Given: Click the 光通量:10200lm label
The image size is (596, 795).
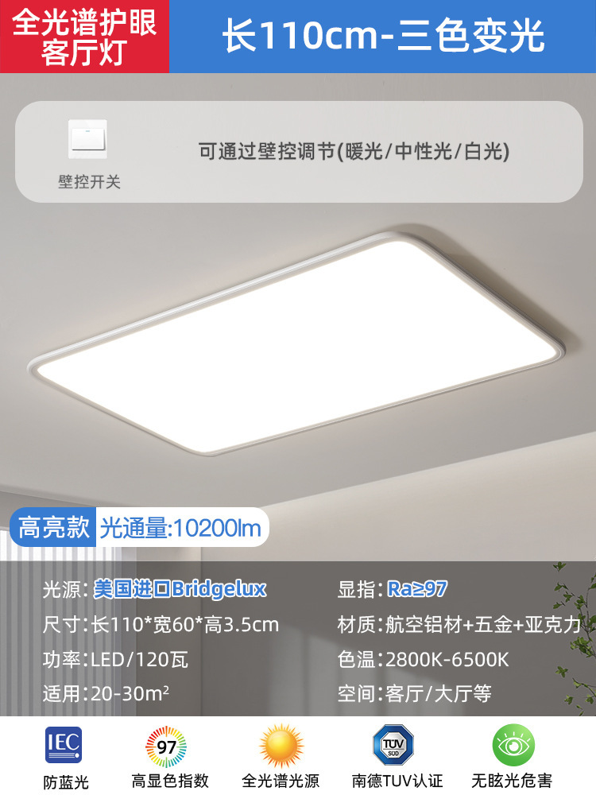Looking at the screenshot, I should point(180,528).
